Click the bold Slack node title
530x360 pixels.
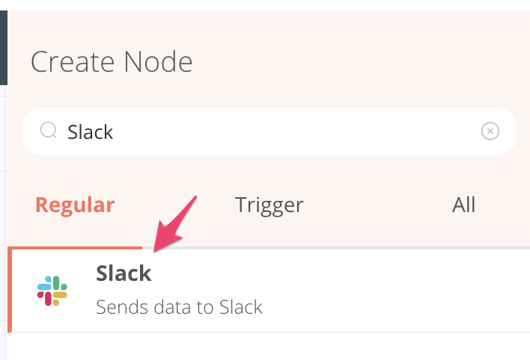124,273
